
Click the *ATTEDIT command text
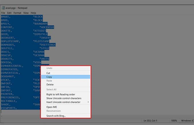point(39,31)
